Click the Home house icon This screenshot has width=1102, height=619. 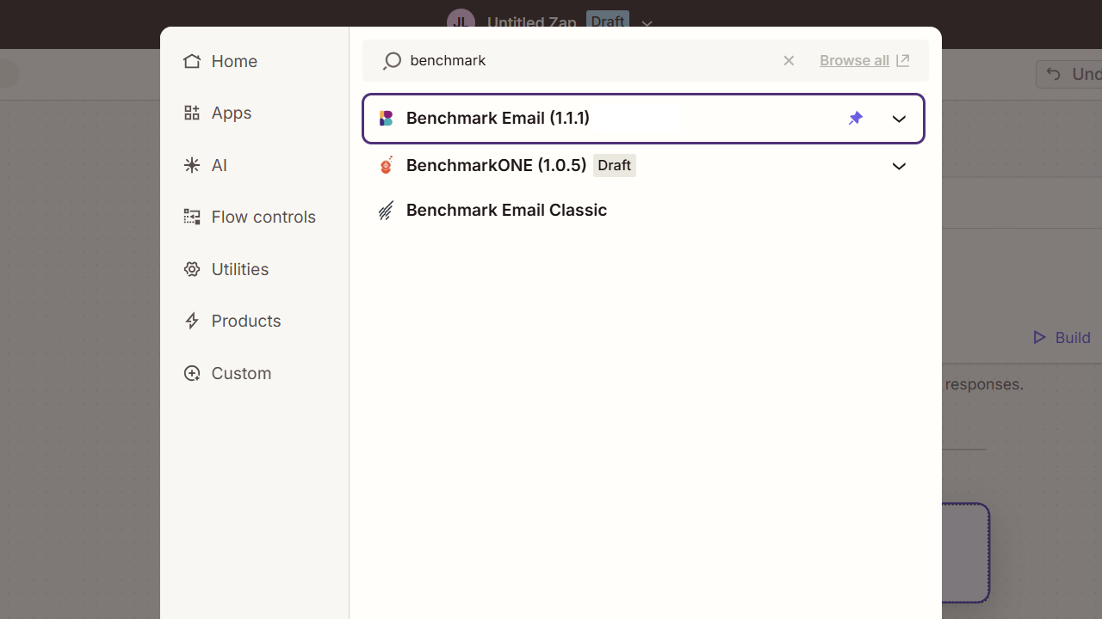tap(192, 61)
